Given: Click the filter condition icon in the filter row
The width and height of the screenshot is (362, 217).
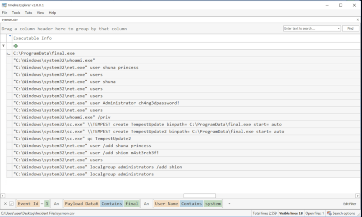Looking at the screenshot, I should (x=16, y=46).
